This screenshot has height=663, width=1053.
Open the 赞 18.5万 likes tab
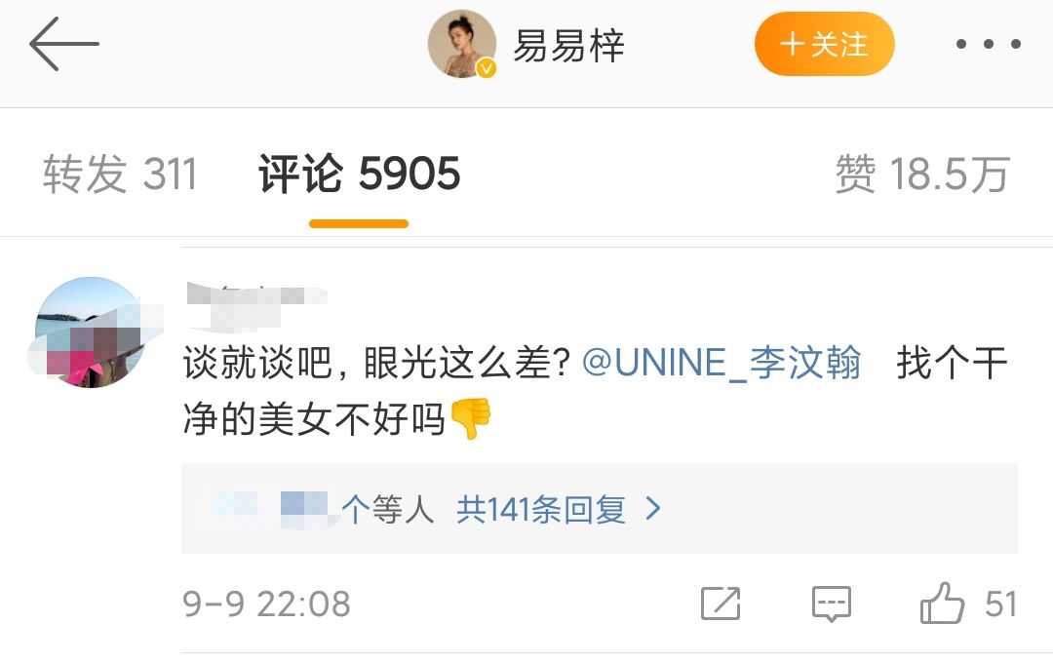(921, 175)
